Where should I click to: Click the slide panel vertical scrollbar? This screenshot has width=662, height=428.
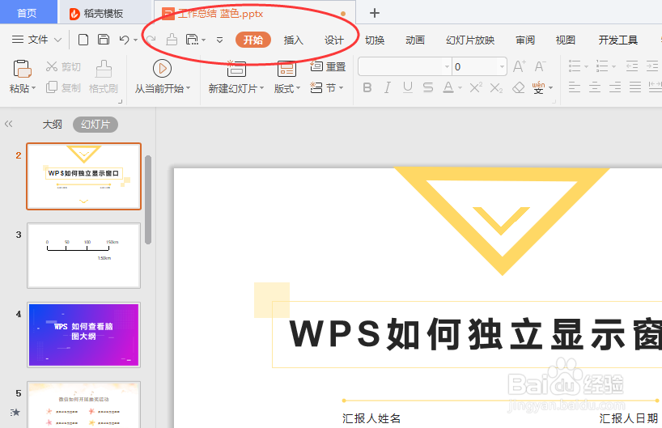pyautogui.click(x=148, y=200)
